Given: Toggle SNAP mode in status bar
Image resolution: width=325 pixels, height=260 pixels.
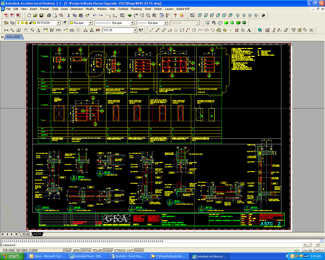Looking at the screenshot, I should point(68,251).
